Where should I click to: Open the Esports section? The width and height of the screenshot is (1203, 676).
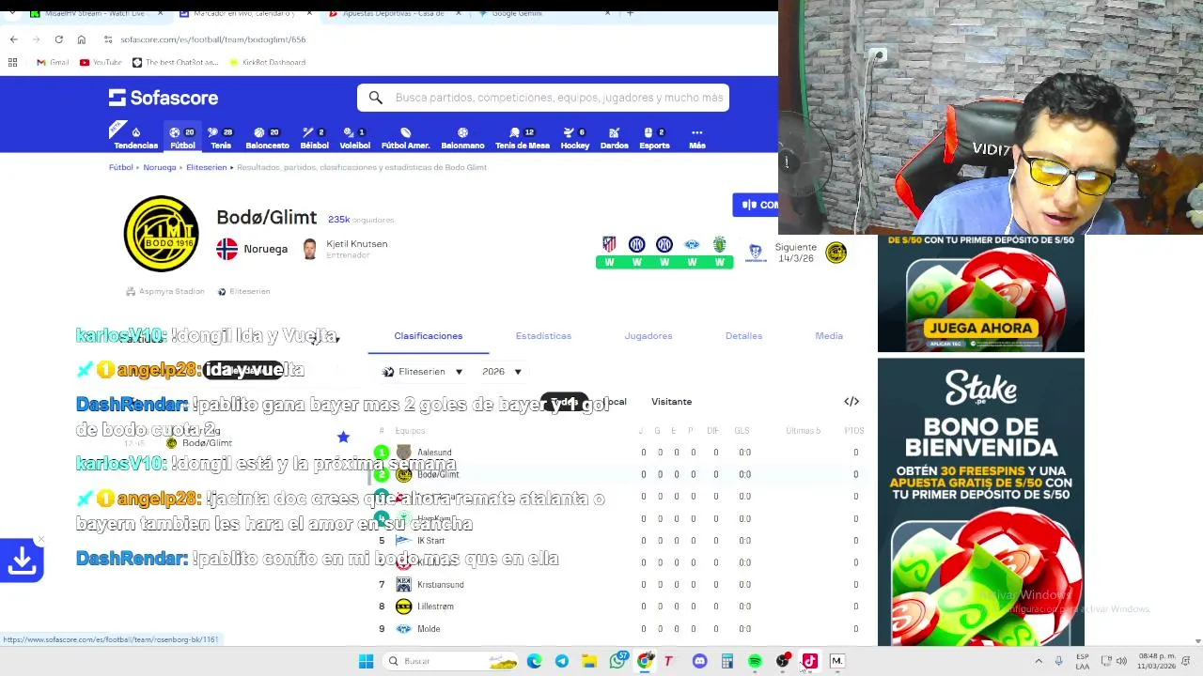point(654,138)
